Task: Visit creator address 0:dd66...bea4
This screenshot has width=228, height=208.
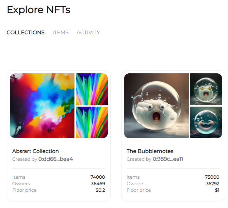Action: point(56,159)
